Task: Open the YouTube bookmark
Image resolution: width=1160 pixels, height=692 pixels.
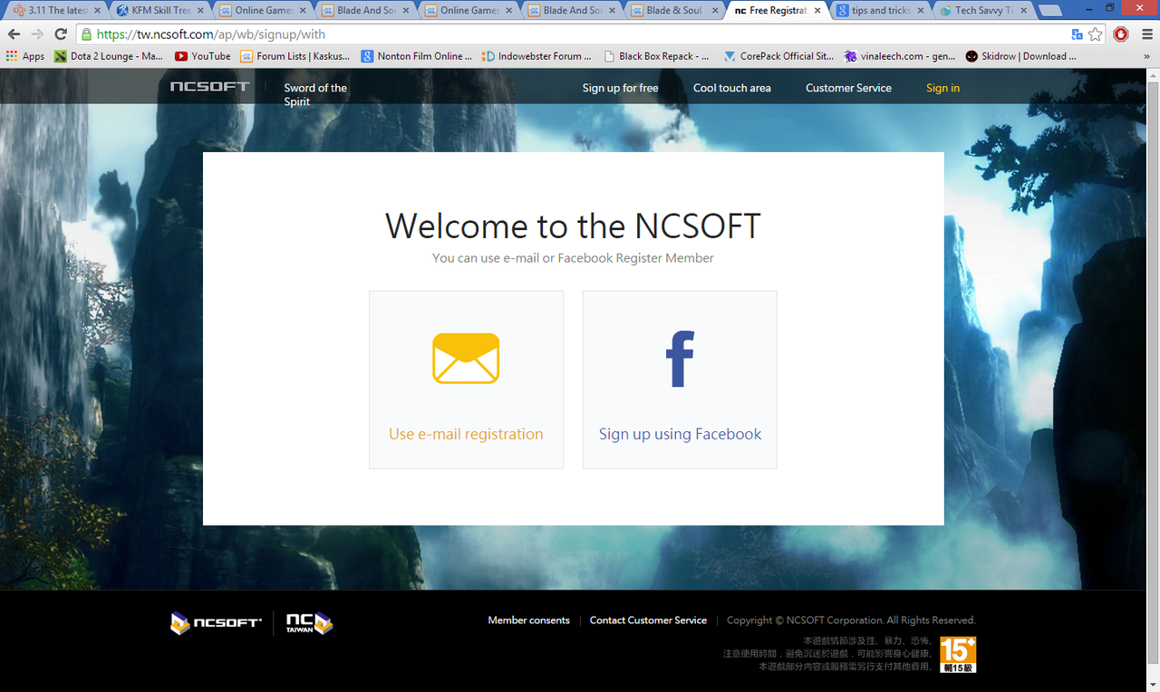Action: (x=203, y=56)
